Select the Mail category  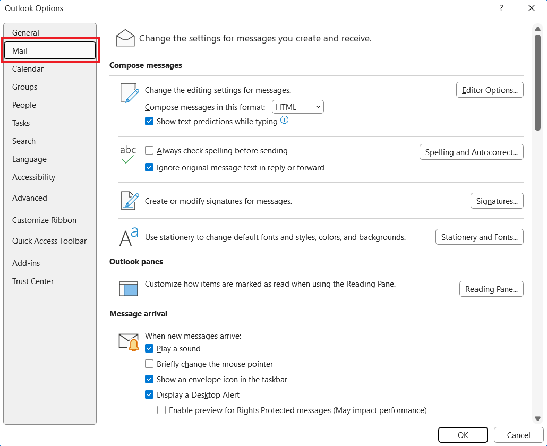[50, 50]
